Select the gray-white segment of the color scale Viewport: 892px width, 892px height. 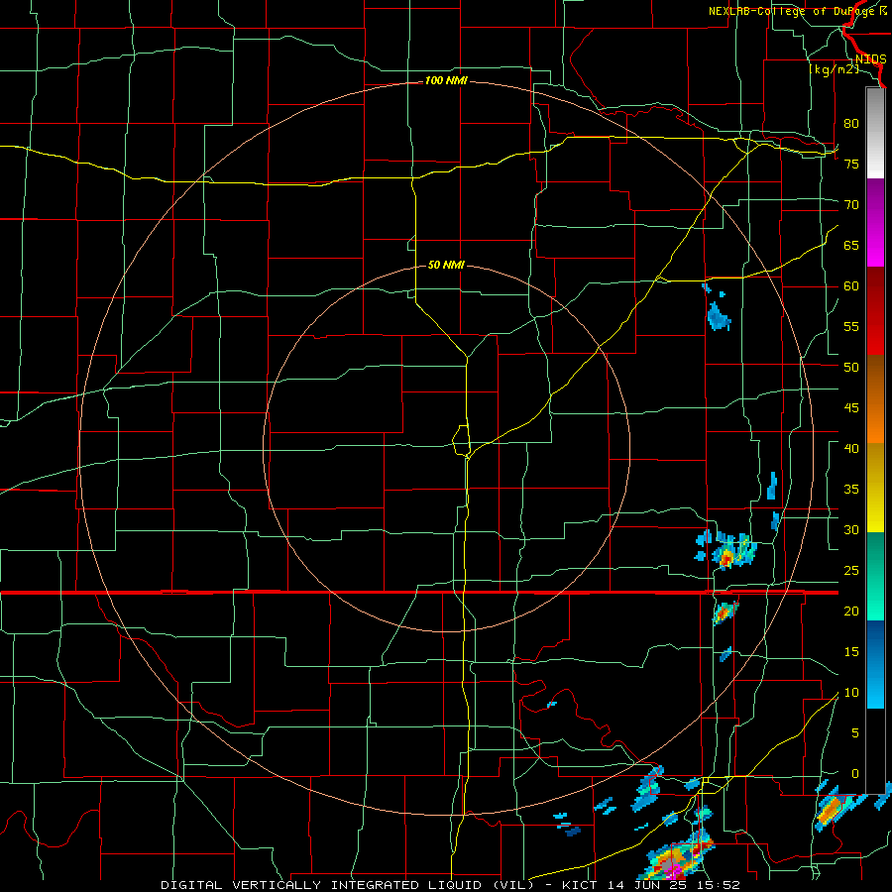click(x=875, y=133)
